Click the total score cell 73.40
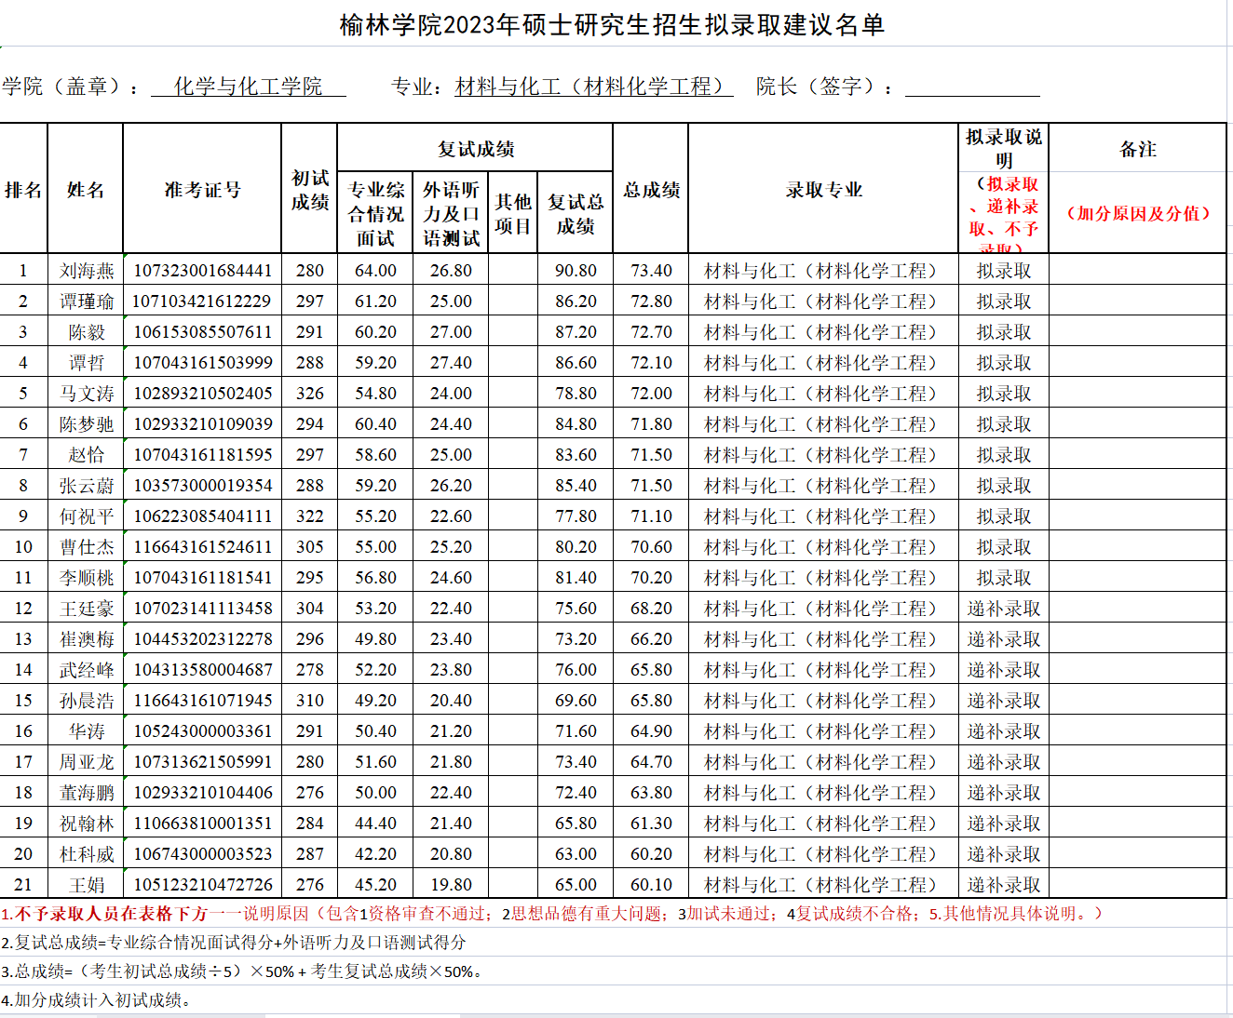This screenshot has width=1233, height=1018. coord(651,271)
